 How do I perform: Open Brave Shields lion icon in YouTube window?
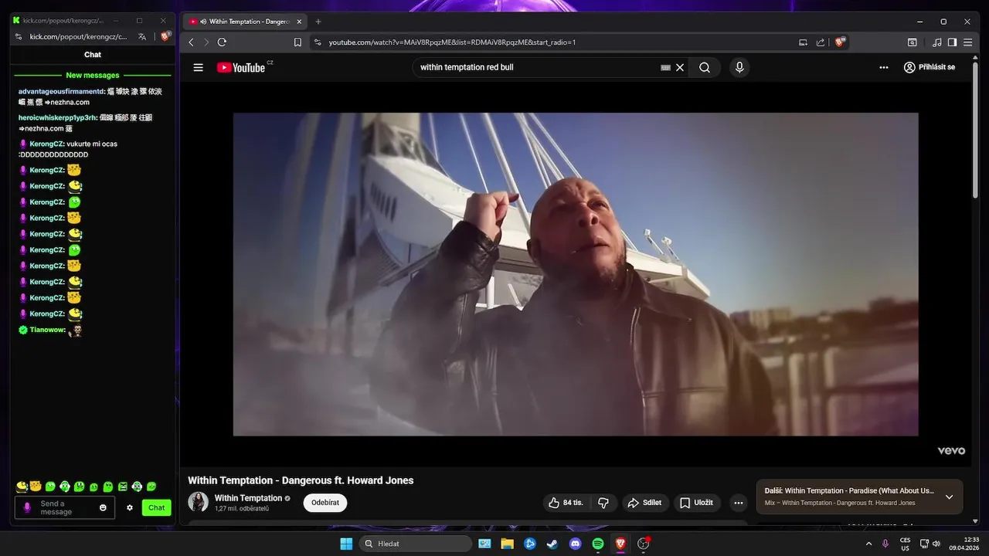coord(840,42)
